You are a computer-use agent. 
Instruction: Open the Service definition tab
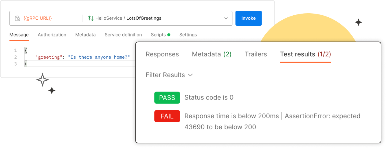point(123,35)
